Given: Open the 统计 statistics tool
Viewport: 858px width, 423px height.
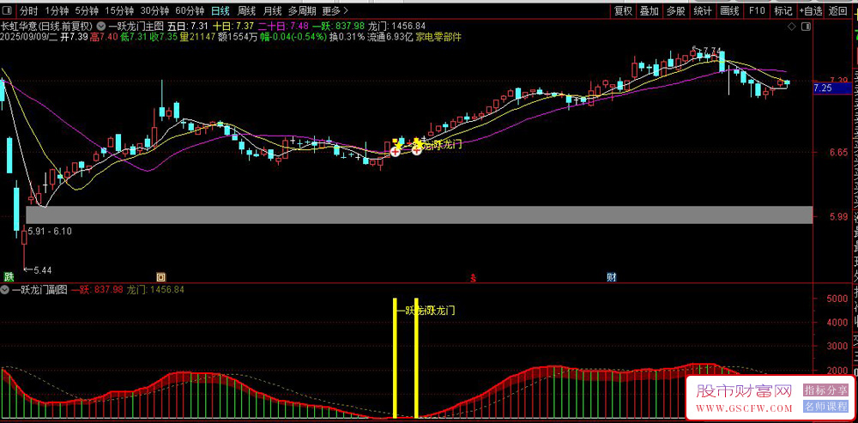Looking at the screenshot, I should (703, 10).
